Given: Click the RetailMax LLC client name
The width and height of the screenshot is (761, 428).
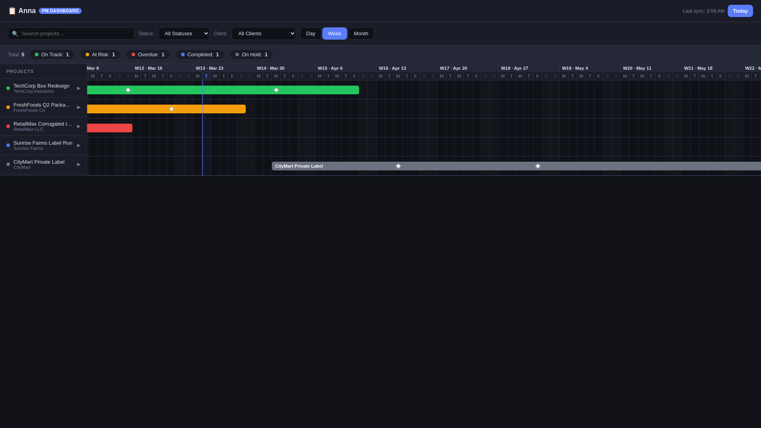Looking at the screenshot, I should coord(29,130).
